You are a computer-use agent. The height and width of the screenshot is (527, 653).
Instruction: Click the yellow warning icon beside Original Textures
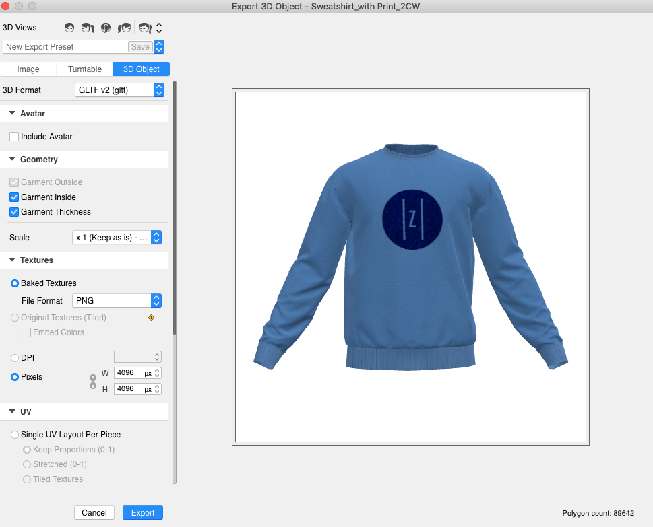[151, 318]
